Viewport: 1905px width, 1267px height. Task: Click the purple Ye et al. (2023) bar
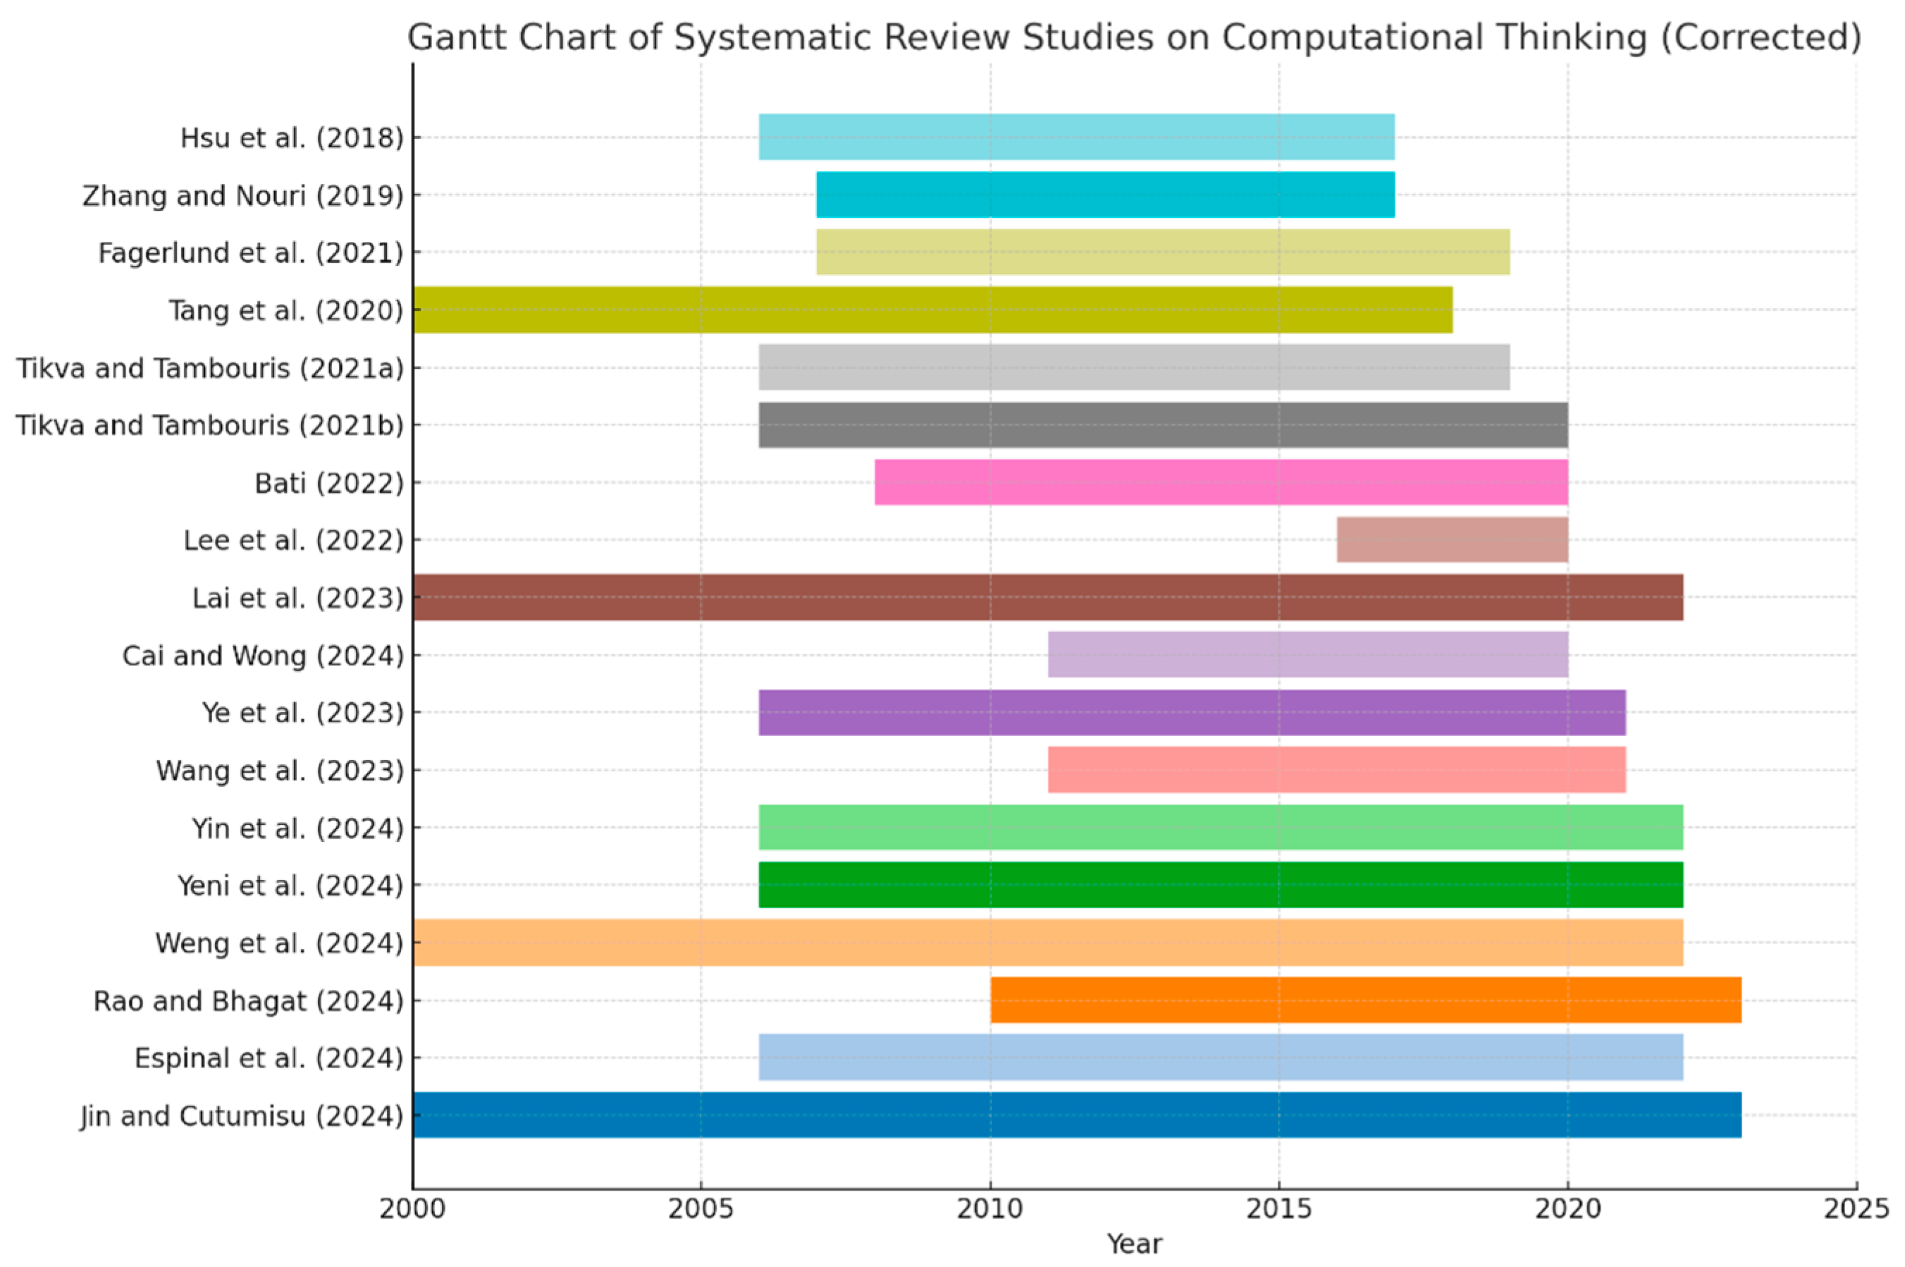pos(1191,713)
